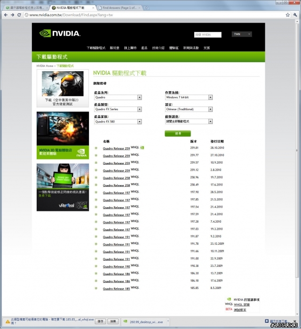Close the downloads bar
This screenshot has height=329, width=301.
[295, 321]
